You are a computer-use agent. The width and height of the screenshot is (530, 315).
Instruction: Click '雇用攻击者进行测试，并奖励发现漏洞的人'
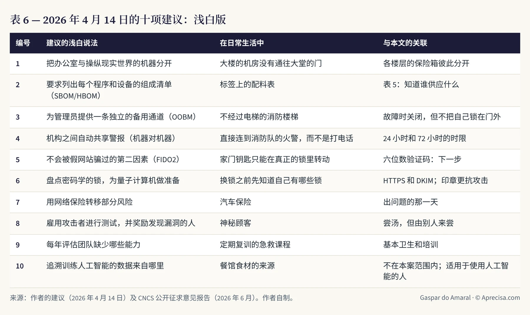[121, 223]
